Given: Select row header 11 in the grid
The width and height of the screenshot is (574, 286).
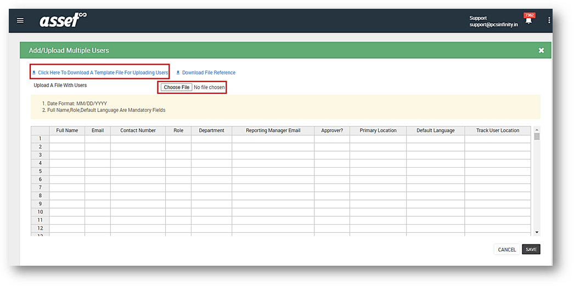Looking at the screenshot, I should (x=40, y=220).
